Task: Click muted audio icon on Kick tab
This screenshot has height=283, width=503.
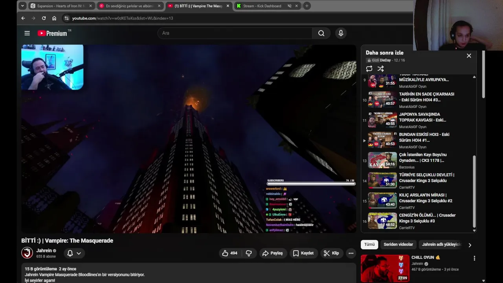Action: 289,6
